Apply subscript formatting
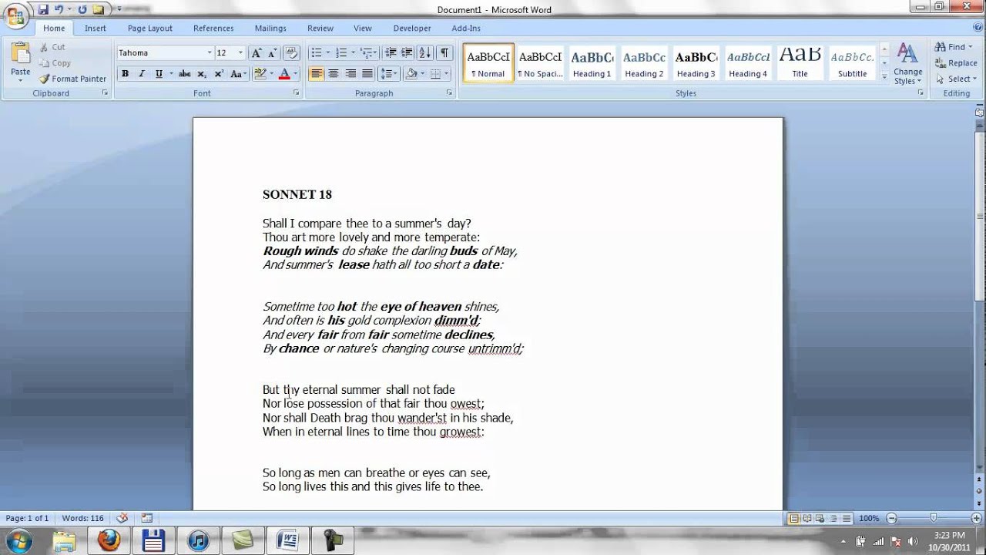Image resolution: width=986 pixels, height=555 pixels. click(202, 74)
